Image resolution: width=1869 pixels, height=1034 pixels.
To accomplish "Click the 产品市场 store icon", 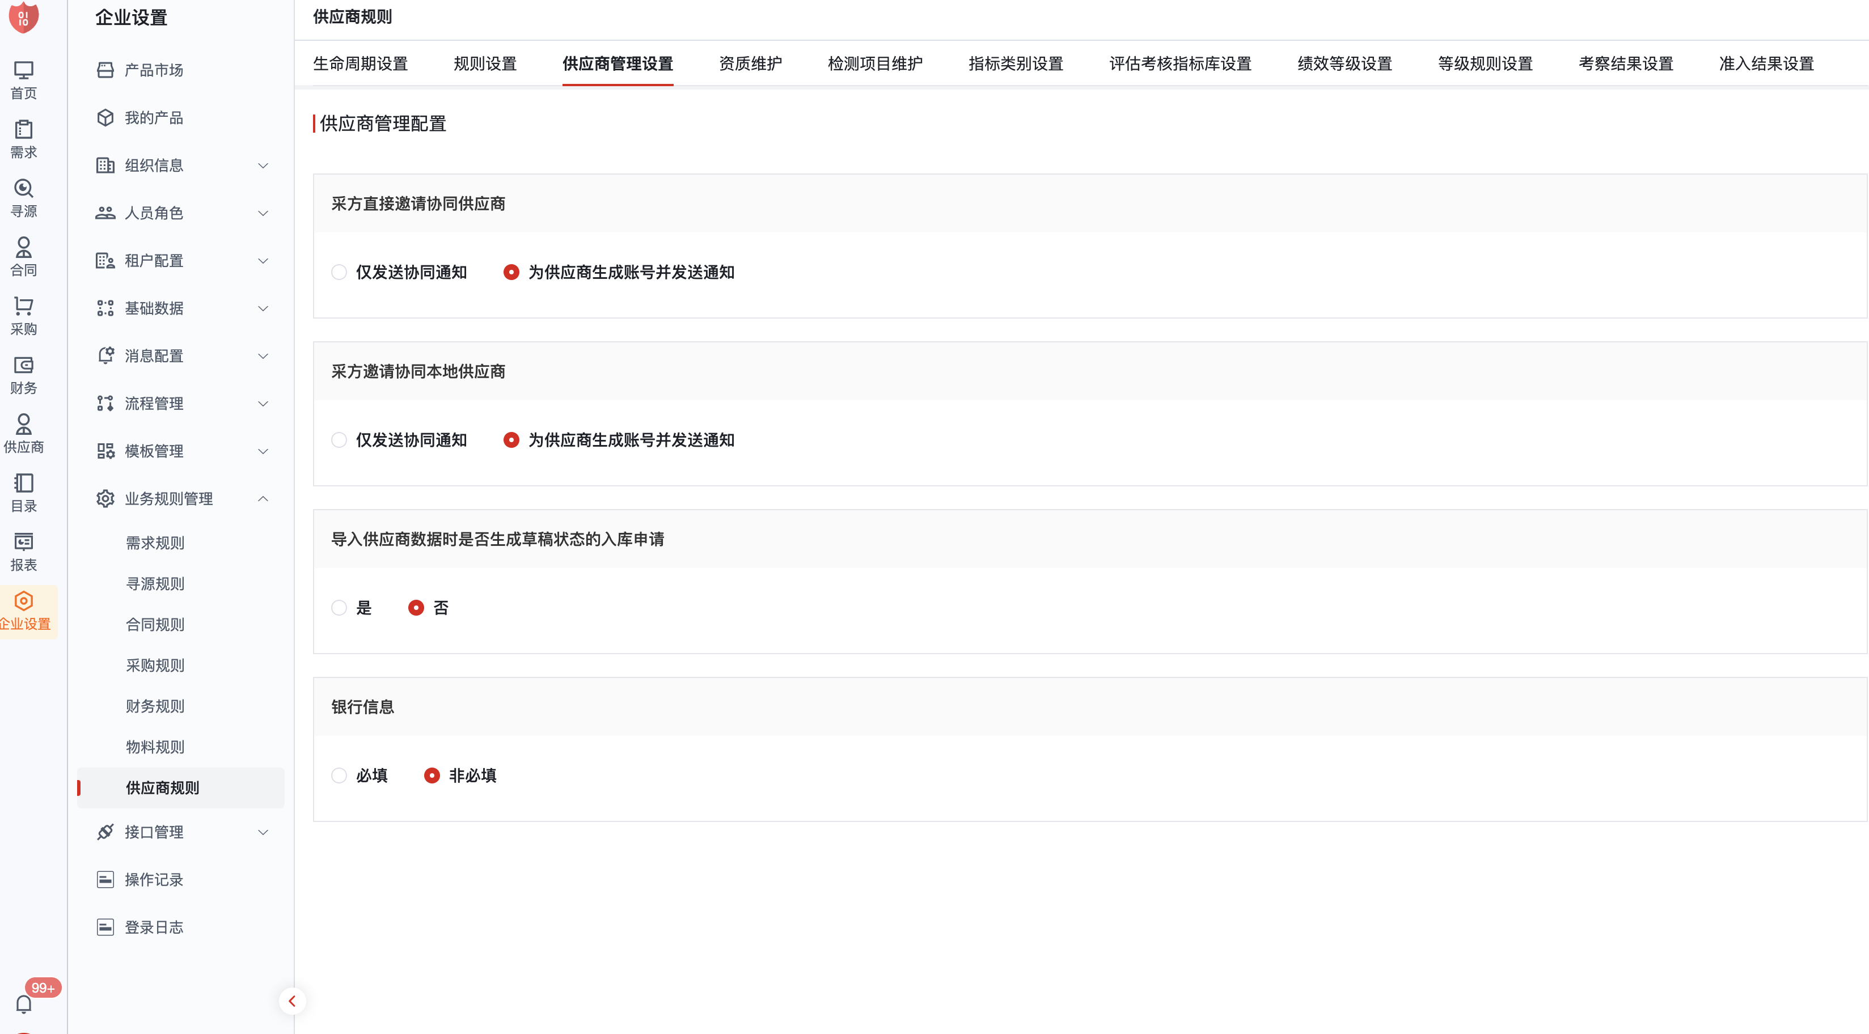I will (105, 70).
